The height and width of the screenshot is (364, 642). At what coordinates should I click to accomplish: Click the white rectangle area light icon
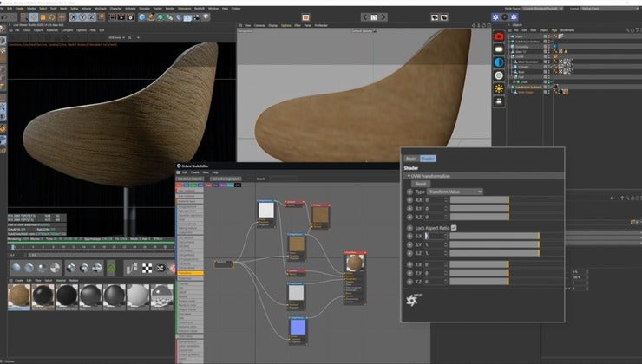tap(499, 49)
